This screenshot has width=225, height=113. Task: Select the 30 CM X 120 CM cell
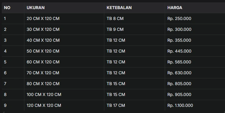pyautogui.click(x=64, y=29)
